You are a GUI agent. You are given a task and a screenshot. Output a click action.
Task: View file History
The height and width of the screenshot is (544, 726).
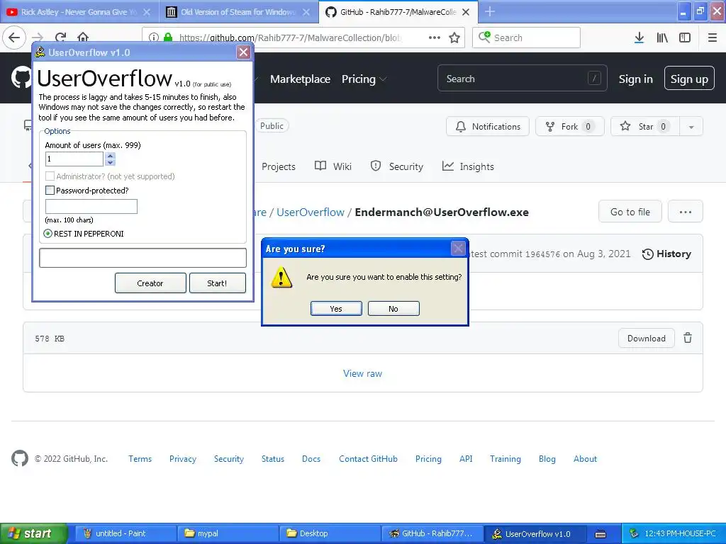click(666, 254)
